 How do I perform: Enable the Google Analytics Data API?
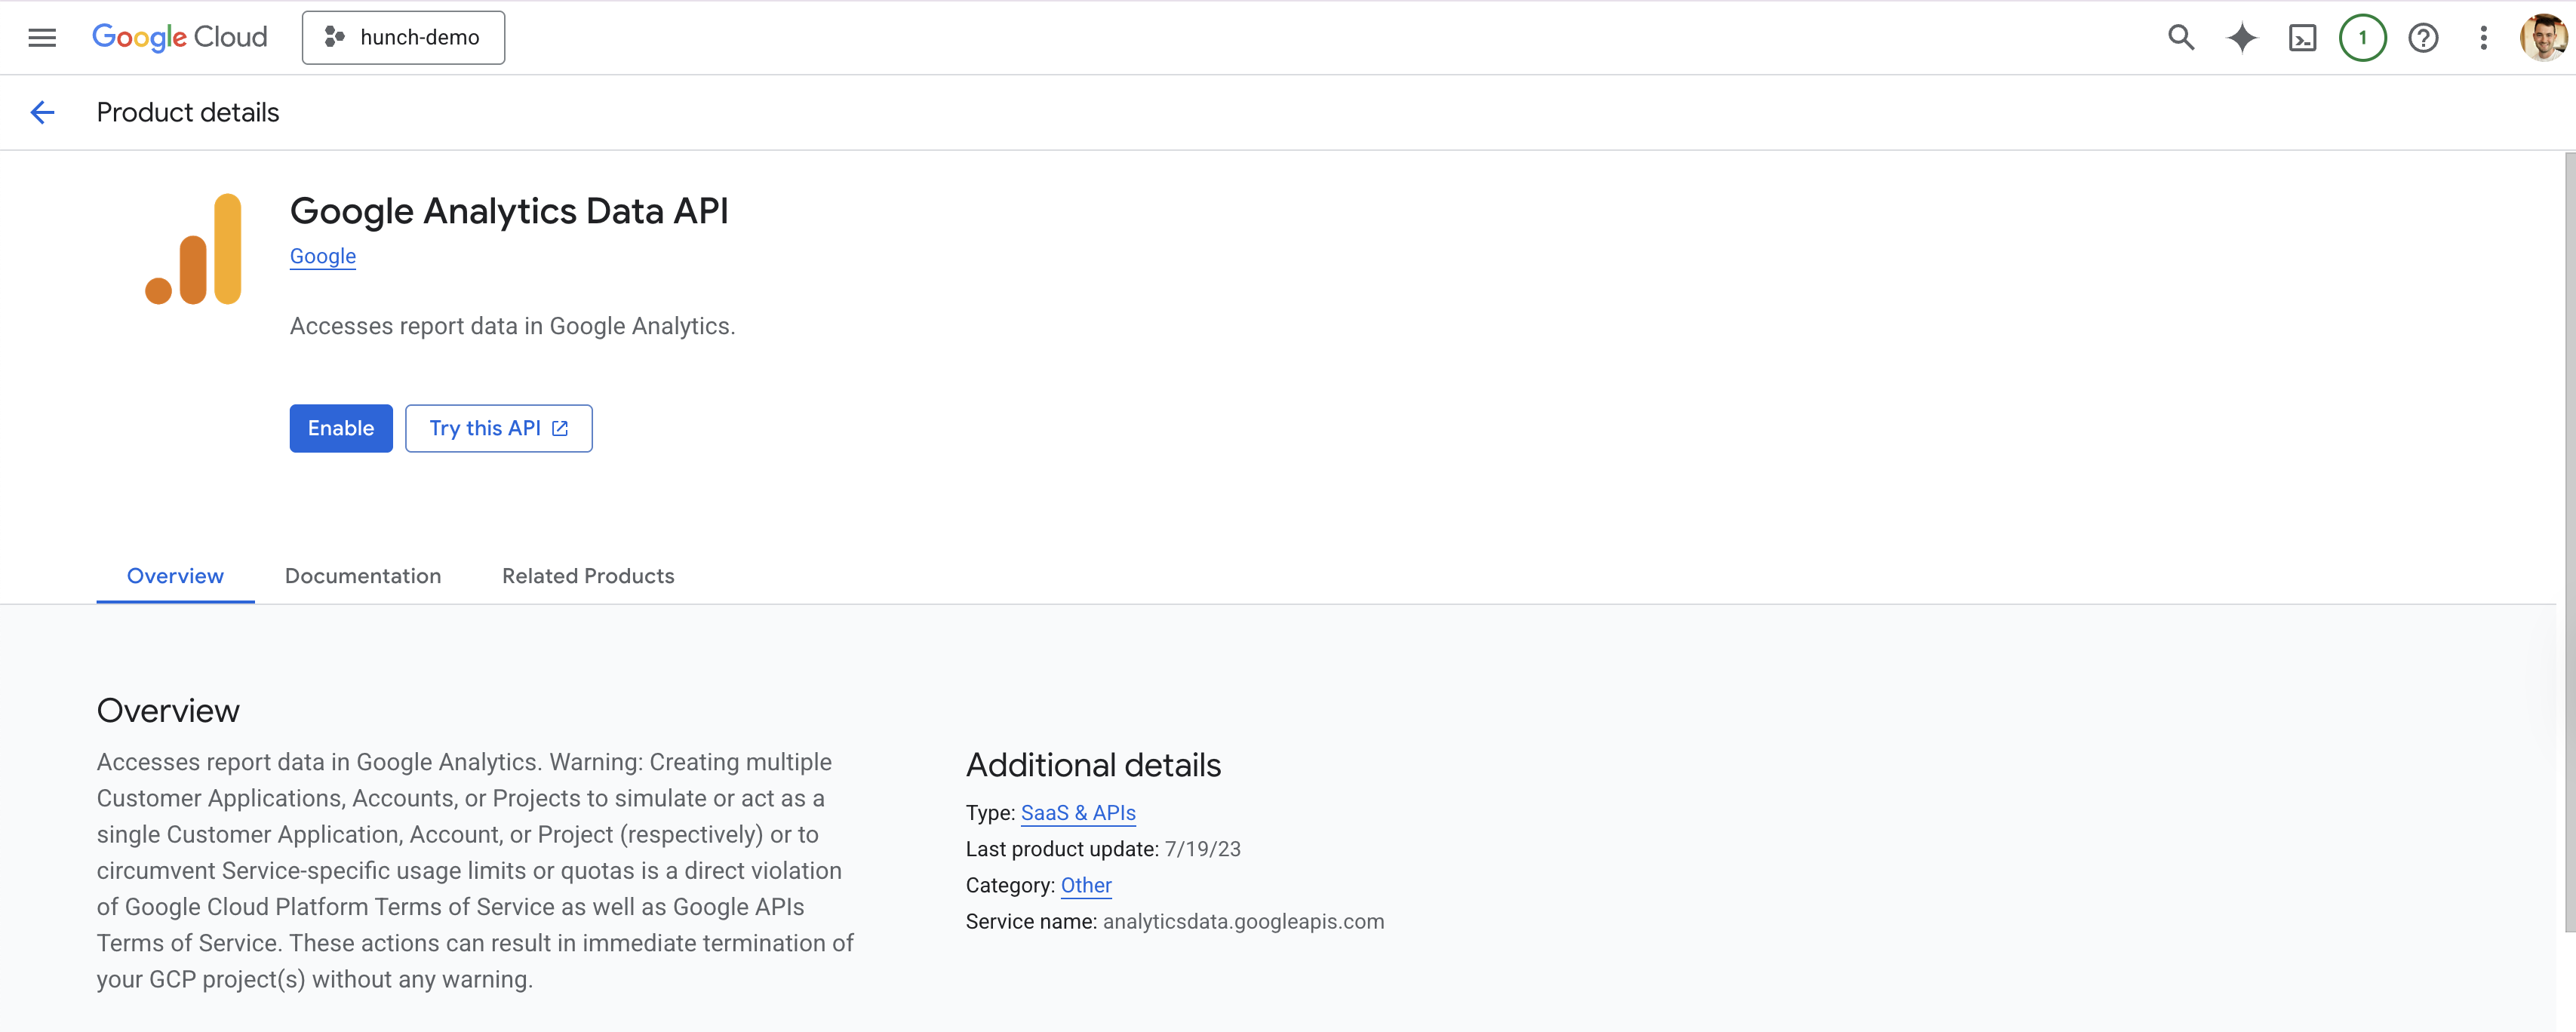coord(340,428)
